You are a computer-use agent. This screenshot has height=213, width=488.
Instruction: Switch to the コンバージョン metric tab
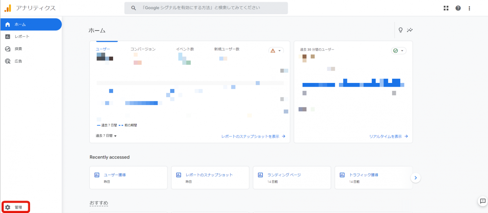tap(143, 49)
